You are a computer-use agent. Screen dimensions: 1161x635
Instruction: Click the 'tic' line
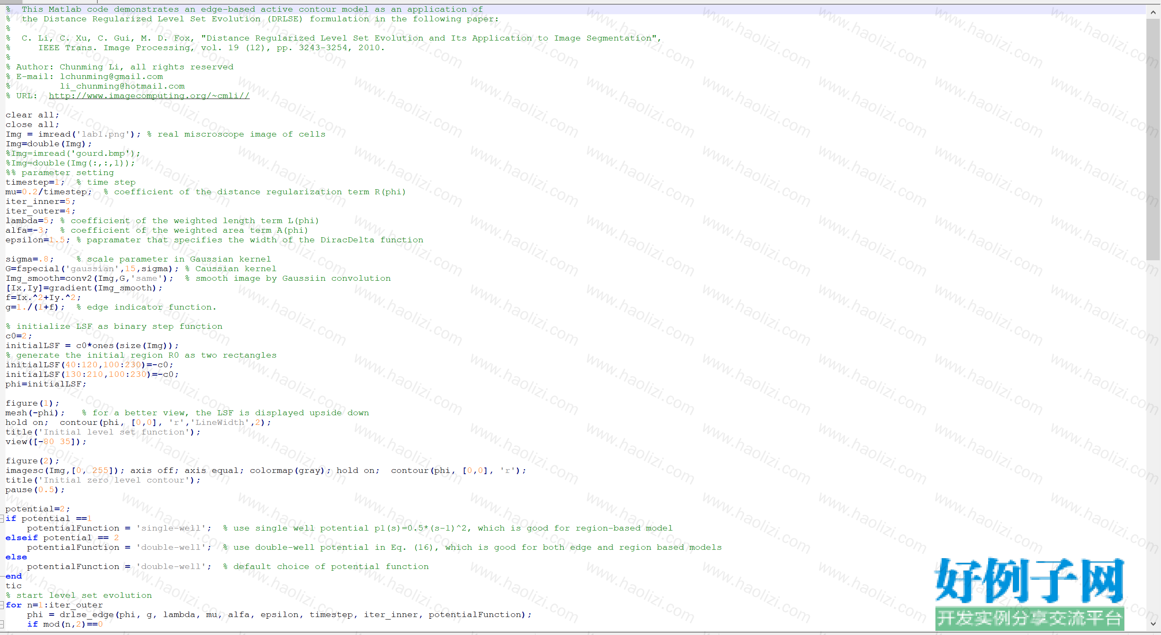click(x=13, y=586)
